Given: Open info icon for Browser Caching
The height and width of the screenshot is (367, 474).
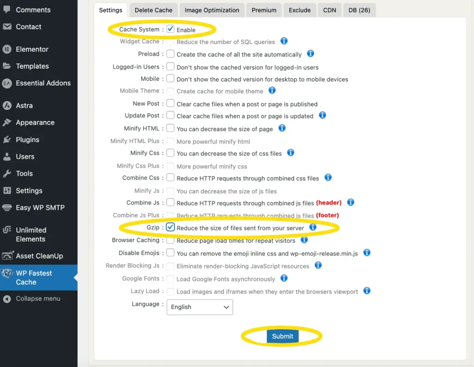Looking at the screenshot, I should coord(304,240).
